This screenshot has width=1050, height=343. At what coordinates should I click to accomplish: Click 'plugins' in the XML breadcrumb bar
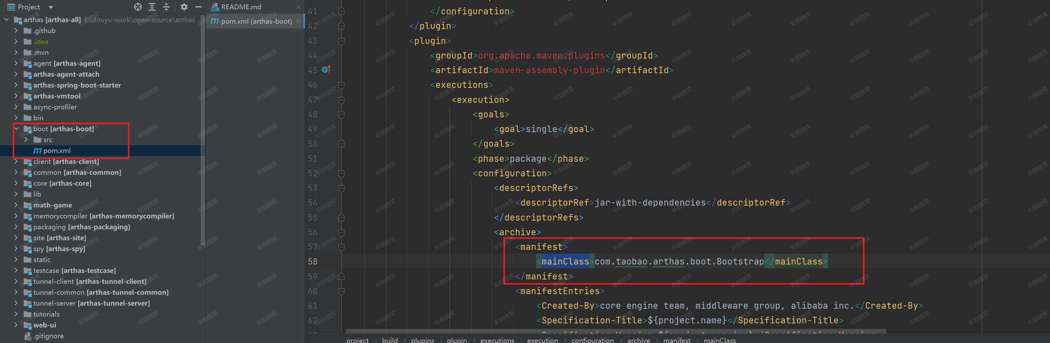point(422,340)
